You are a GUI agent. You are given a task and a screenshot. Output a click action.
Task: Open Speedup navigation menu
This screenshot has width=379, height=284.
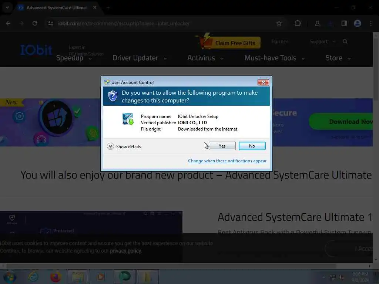coord(74,58)
